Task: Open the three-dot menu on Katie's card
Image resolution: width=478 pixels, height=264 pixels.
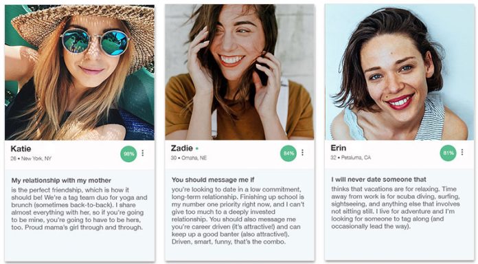Action: click(143, 153)
